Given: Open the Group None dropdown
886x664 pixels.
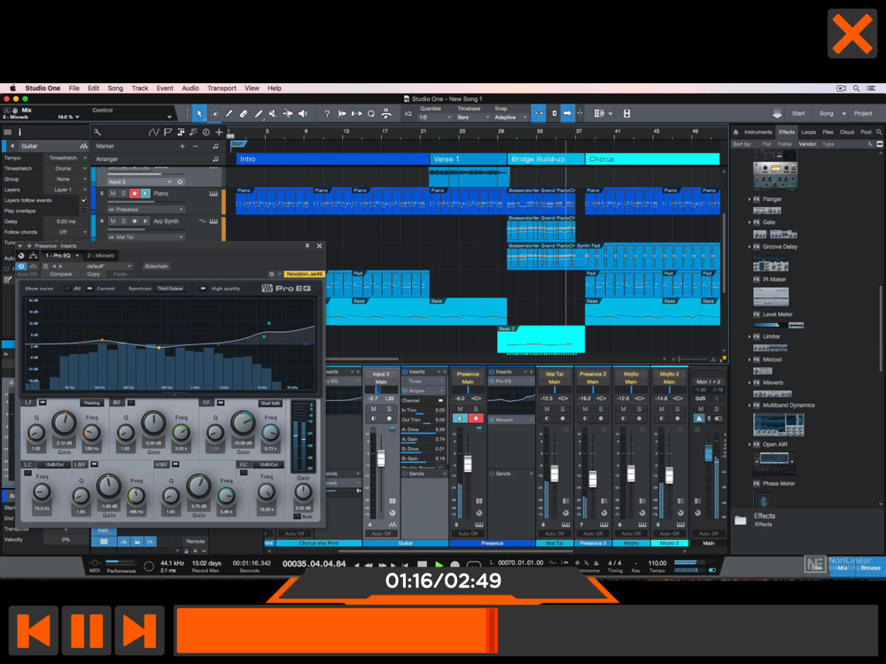Looking at the screenshot, I should (66, 179).
